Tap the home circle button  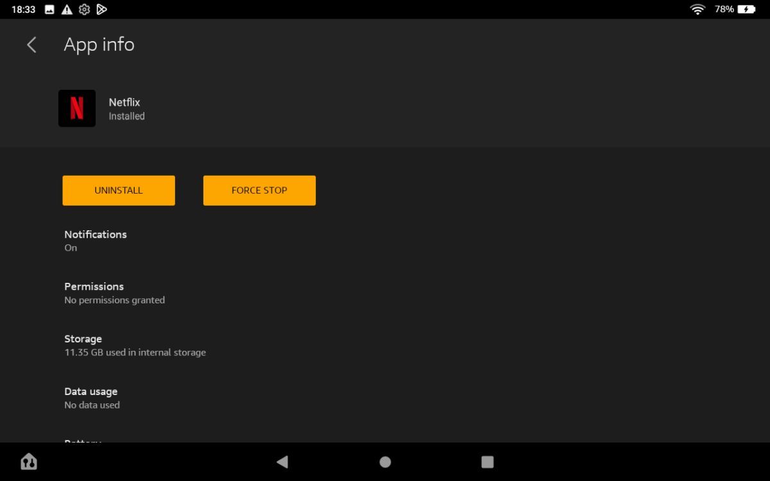[385, 462]
